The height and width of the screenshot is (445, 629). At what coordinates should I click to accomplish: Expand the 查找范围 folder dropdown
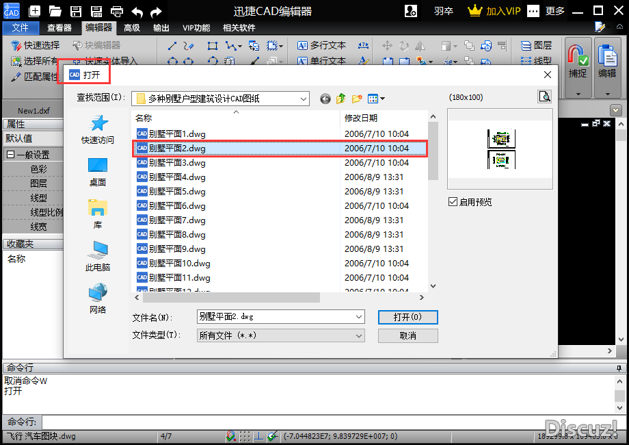tap(303, 99)
